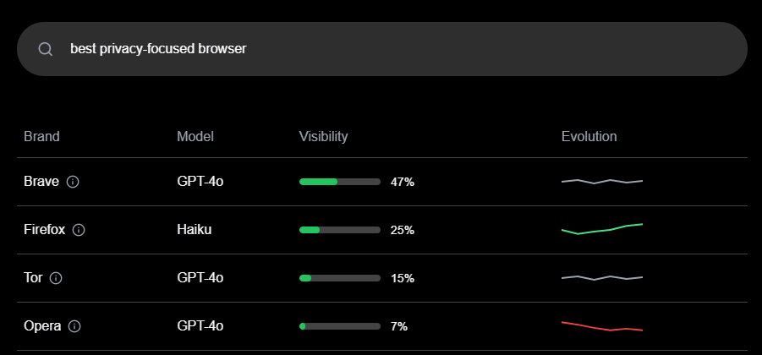Click Brave's 47% visibility bar
Viewport: 762px width, 355px height.
pos(340,182)
